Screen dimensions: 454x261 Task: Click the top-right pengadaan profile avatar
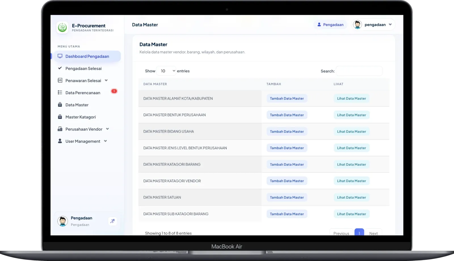[x=358, y=25]
